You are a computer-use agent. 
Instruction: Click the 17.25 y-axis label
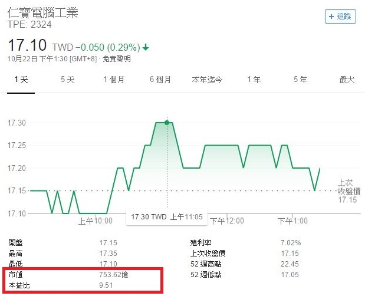click(17, 146)
